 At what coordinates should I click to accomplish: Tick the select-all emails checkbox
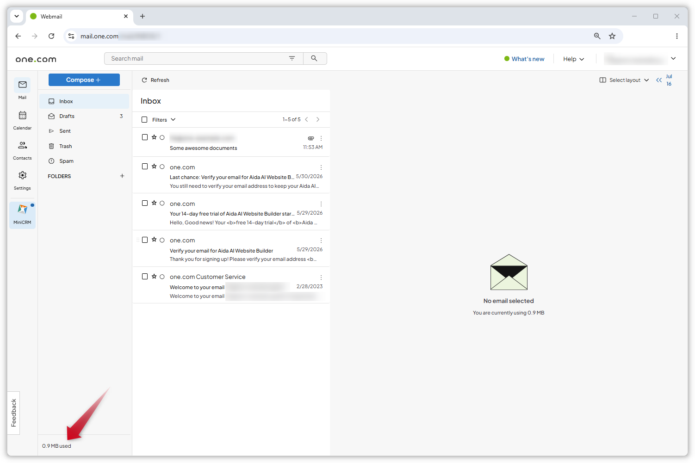[x=144, y=119]
